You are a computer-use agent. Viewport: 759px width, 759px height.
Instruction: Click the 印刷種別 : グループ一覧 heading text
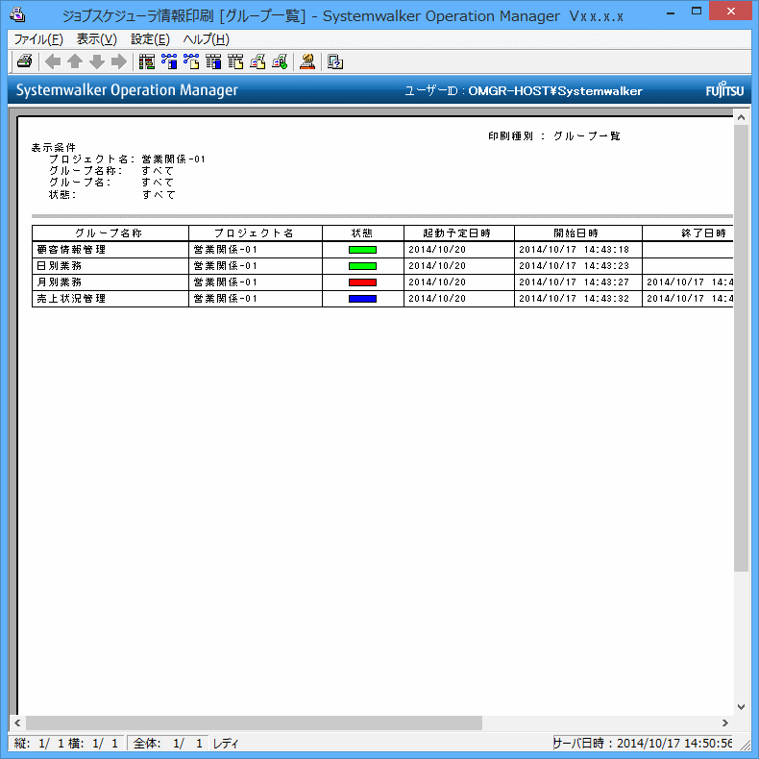pyautogui.click(x=553, y=136)
